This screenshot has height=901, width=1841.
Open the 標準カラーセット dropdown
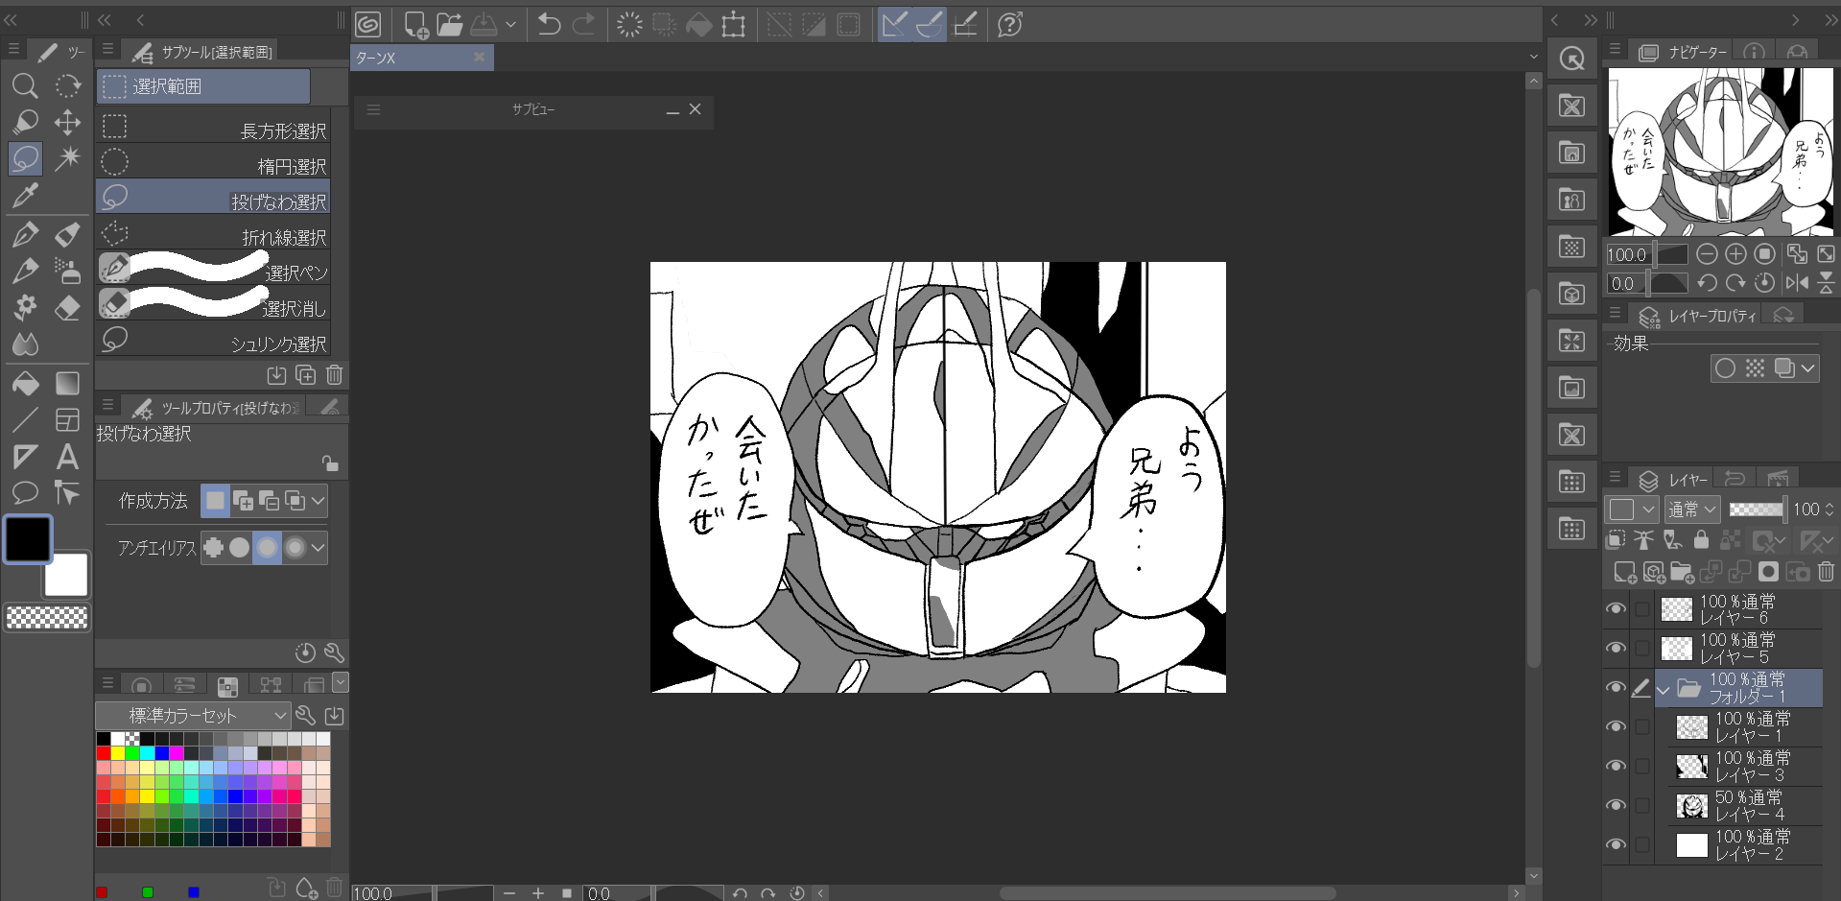pos(192,715)
